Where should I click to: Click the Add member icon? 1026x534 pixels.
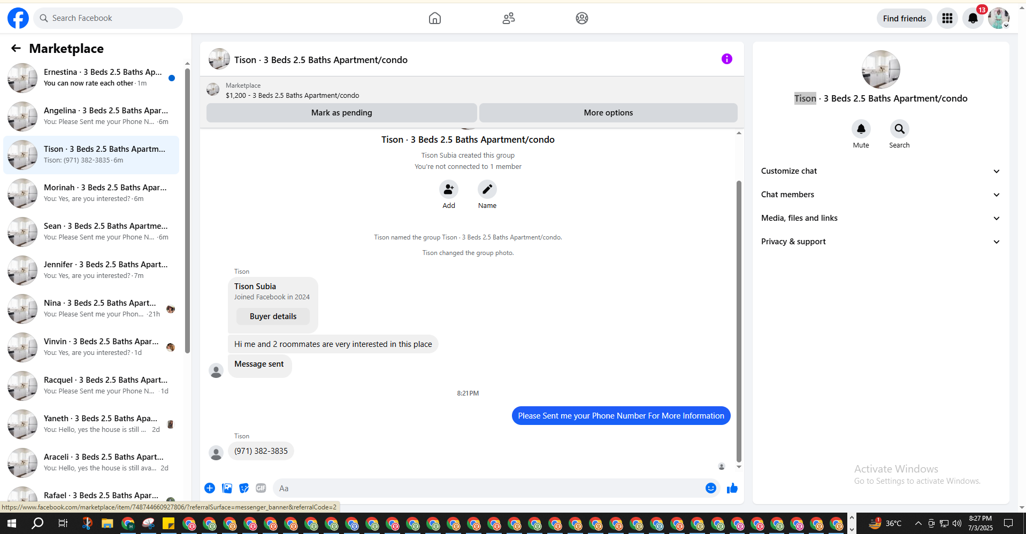tap(449, 189)
